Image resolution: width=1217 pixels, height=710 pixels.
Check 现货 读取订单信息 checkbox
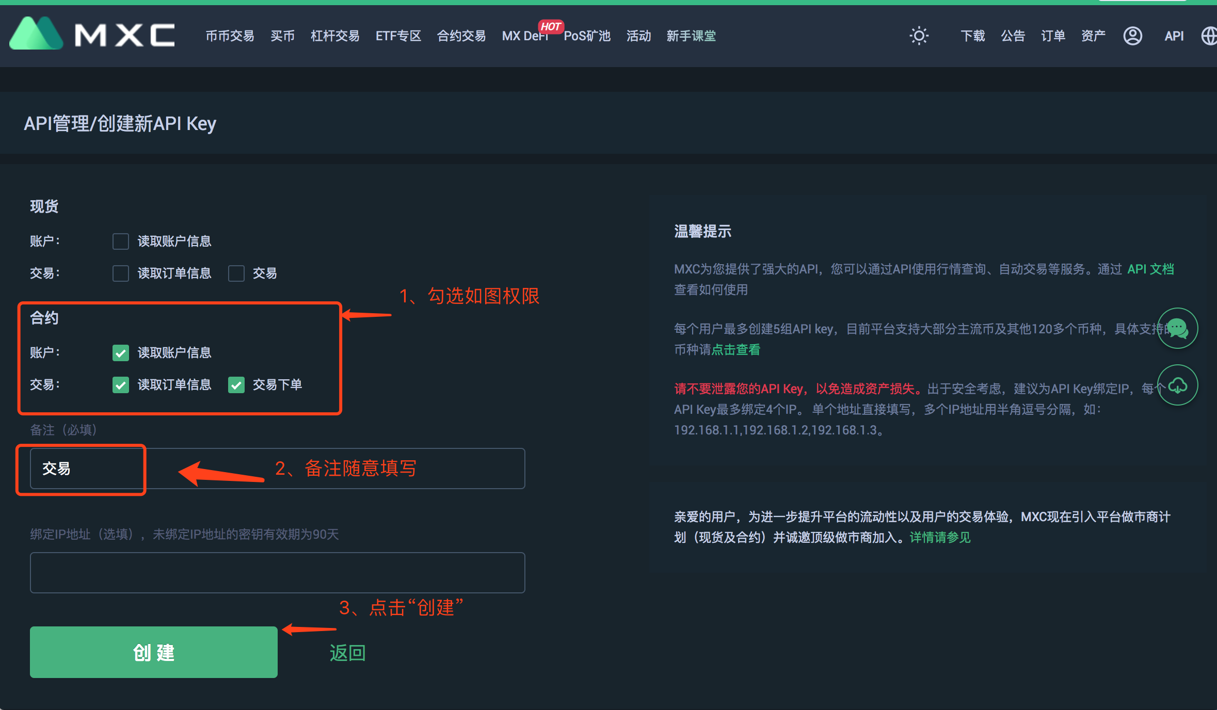point(121,273)
